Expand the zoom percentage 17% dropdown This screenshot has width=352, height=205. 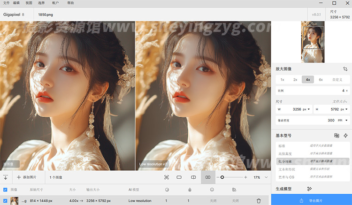(x=266, y=177)
